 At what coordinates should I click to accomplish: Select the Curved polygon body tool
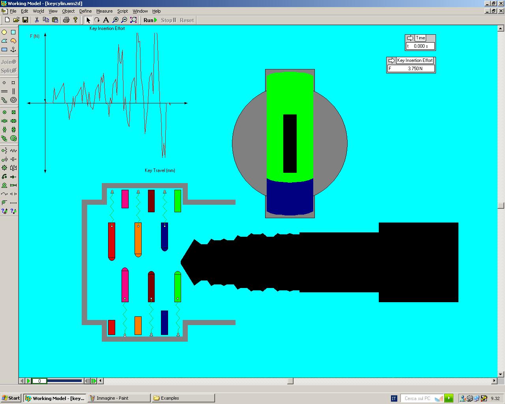pos(13,41)
